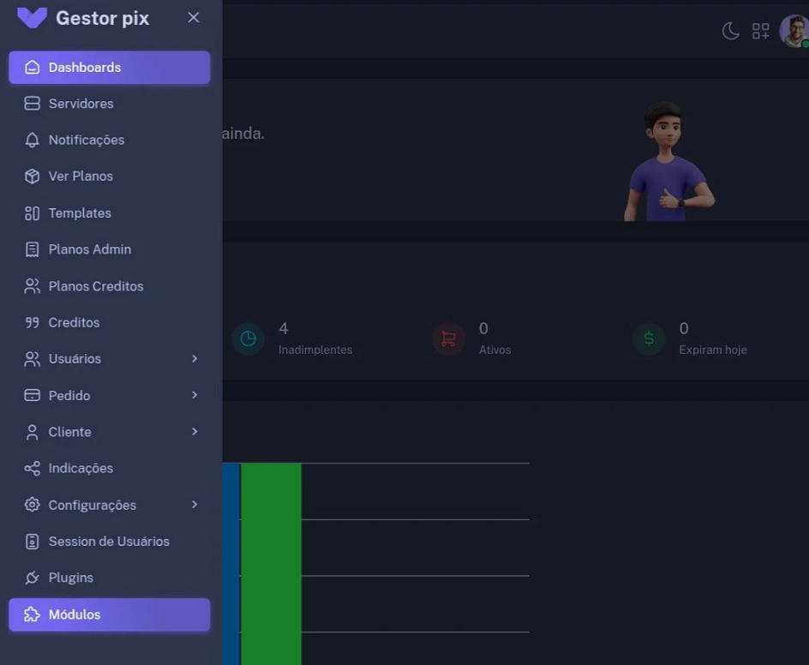Expand the Configurações submenu arrow
809x665 pixels.
[195, 505]
